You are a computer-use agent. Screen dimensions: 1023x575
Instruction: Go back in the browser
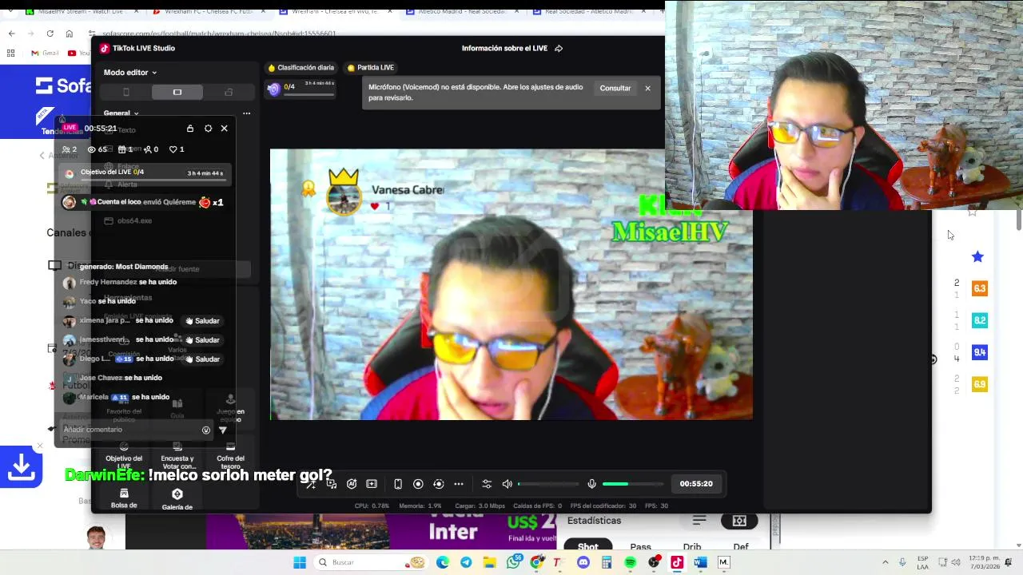coord(11,34)
